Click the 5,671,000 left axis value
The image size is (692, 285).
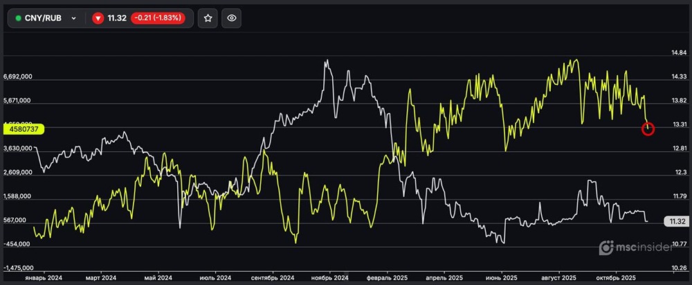(18, 100)
